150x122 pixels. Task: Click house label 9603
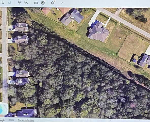pos(21,74)
